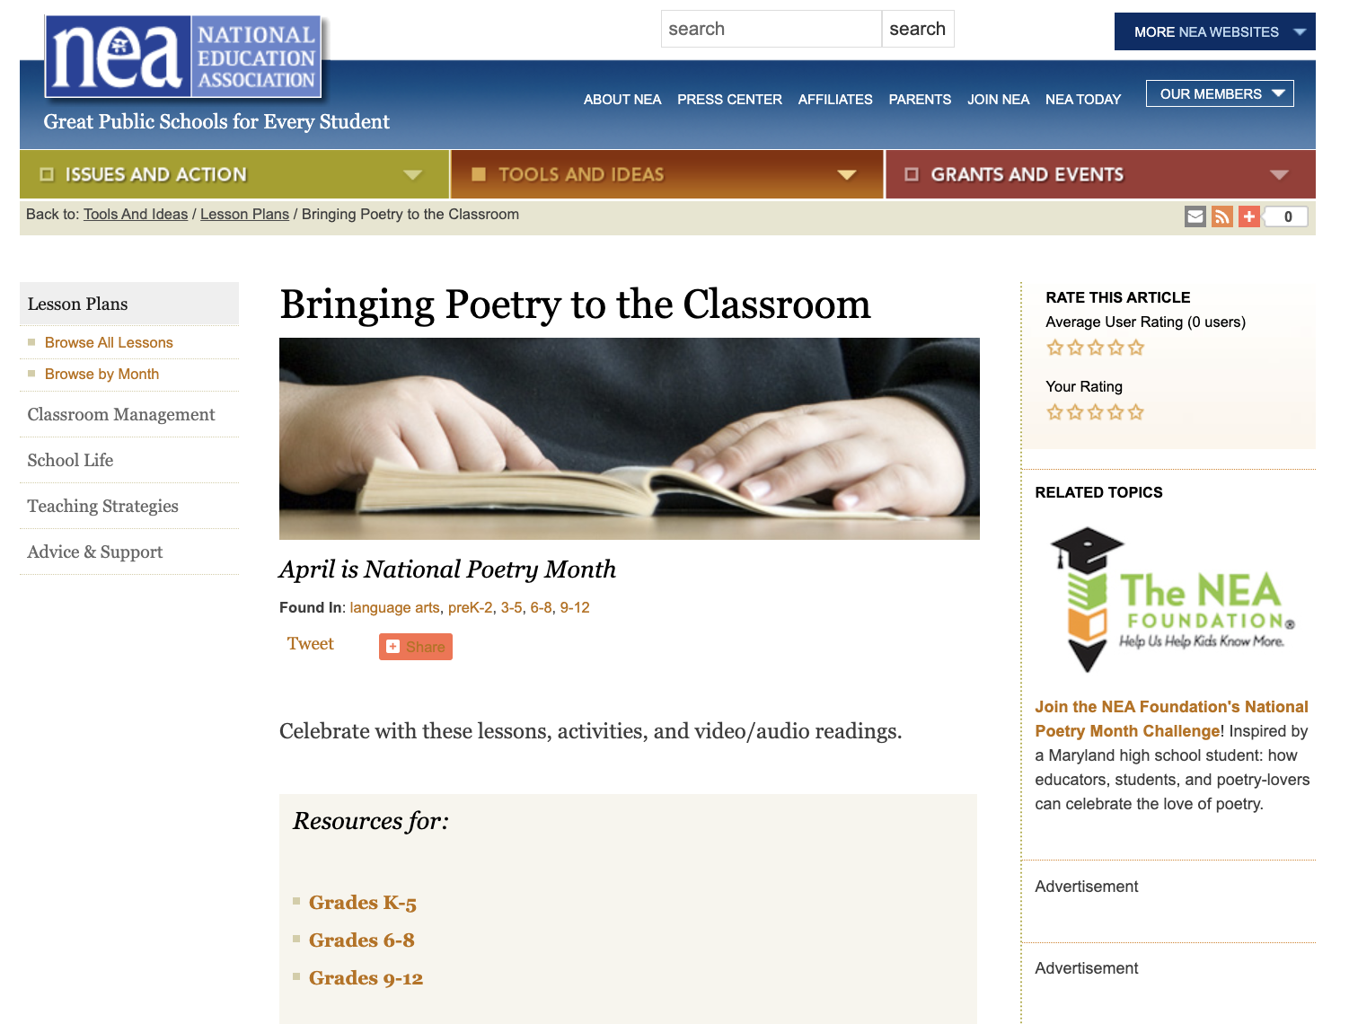Click the first Average User Rating star
Image resolution: width=1349 pixels, height=1024 pixels.
(x=1054, y=347)
